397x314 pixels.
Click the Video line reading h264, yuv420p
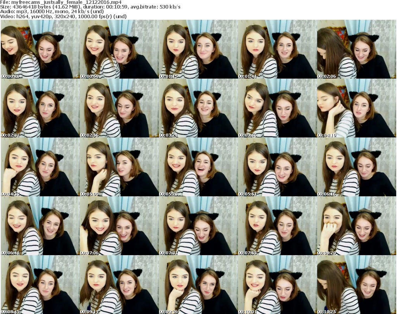[x=63, y=16]
